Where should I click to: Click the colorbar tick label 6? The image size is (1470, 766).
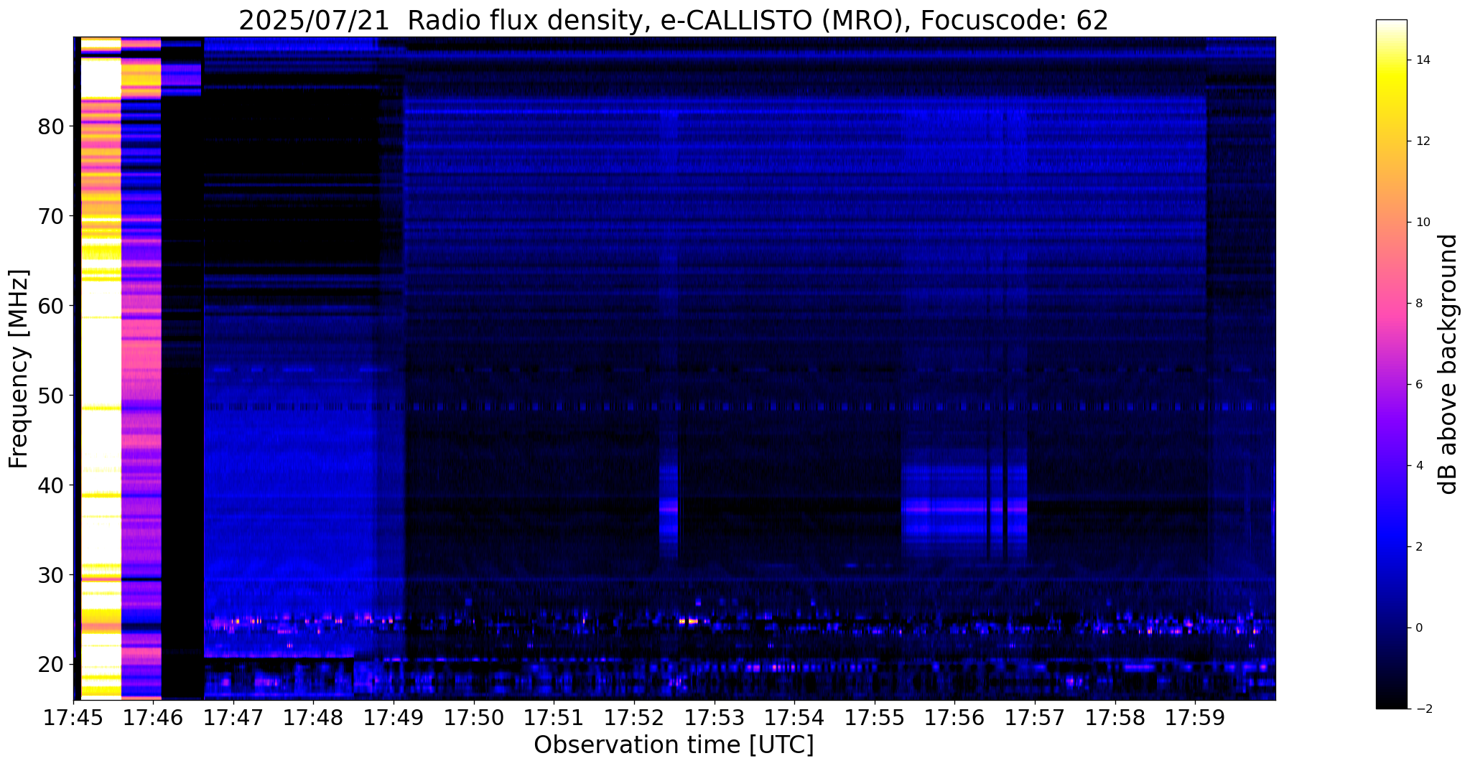(1418, 385)
